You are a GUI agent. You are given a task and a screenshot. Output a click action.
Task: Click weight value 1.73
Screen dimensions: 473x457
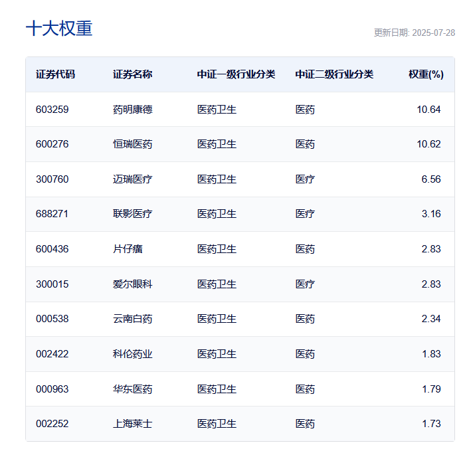coord(431,424)
